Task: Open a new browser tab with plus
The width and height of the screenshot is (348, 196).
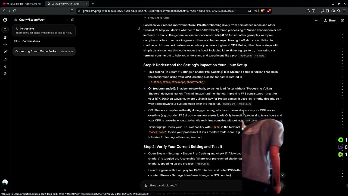Action: point(93,4)
